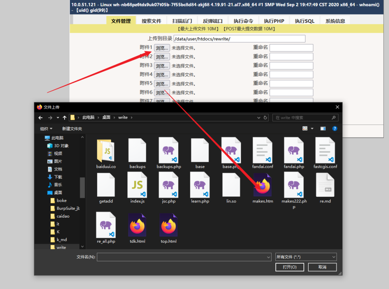Go up one folder with up arrow
This screenshot has height=289, width=389.
point(65,118)
